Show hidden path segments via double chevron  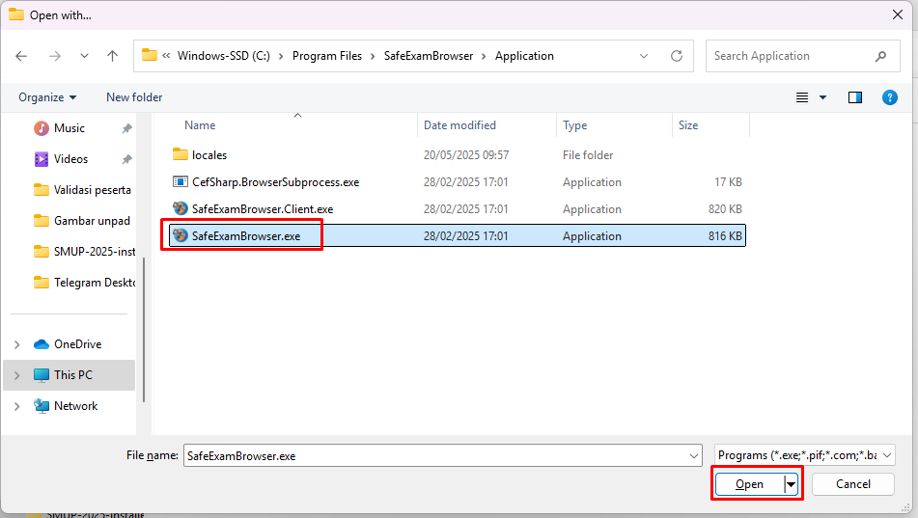click(x=166, y=56)
